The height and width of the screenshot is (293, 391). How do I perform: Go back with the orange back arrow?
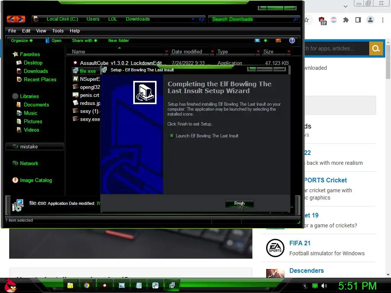[11, 19]
